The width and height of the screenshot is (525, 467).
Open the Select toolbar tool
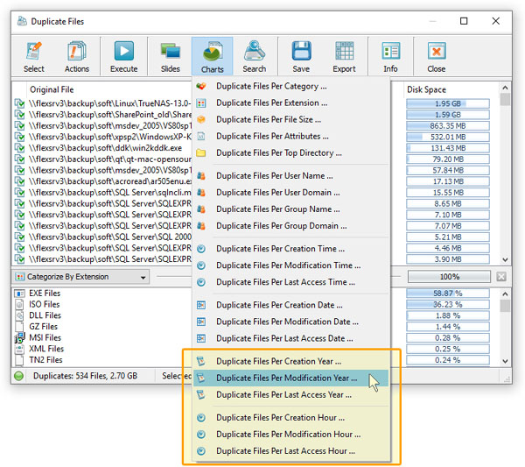point(34,57)
